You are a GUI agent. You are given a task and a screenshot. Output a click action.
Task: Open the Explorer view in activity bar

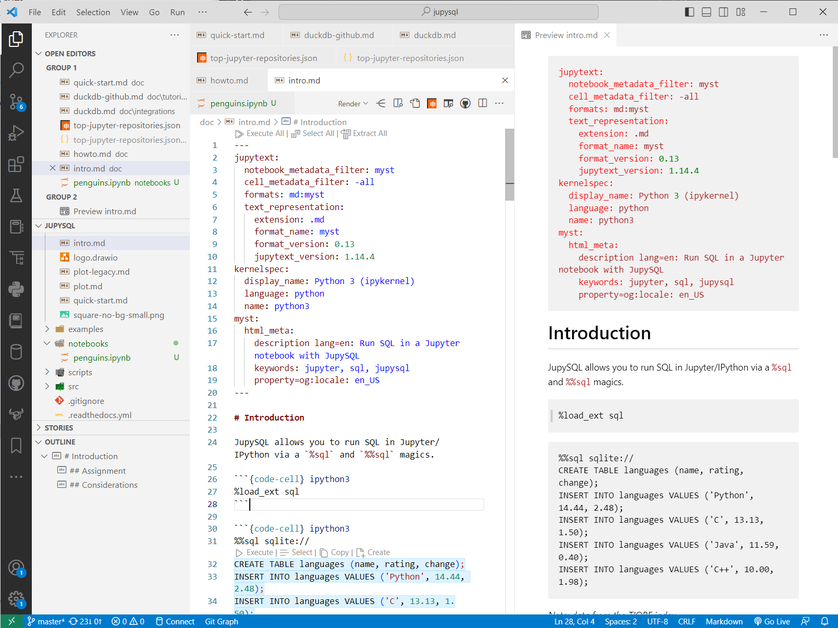pyautogui.click(x=16, y=39)
